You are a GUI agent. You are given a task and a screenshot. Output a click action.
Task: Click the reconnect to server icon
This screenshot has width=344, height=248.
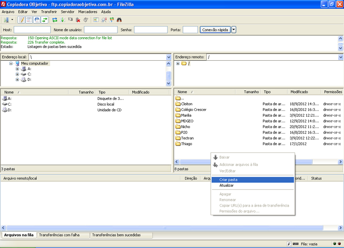86,20
